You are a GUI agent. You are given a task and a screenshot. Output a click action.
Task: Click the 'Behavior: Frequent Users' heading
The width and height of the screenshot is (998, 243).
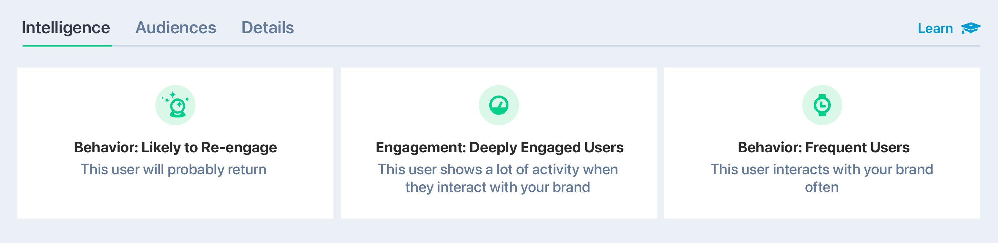823,147
